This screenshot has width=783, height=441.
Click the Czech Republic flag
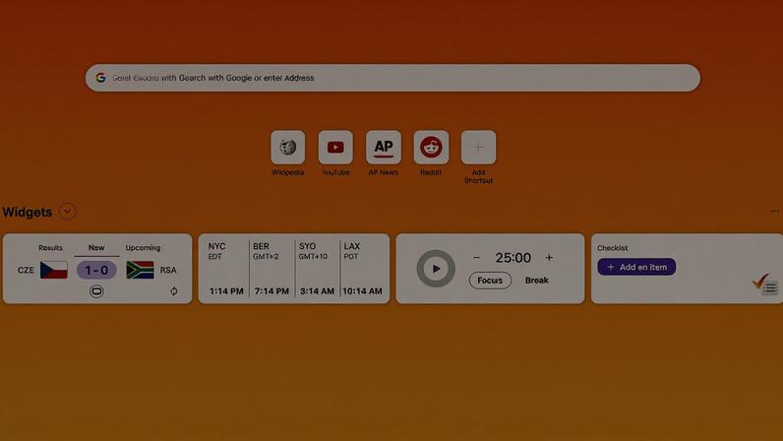coord(54,270)
